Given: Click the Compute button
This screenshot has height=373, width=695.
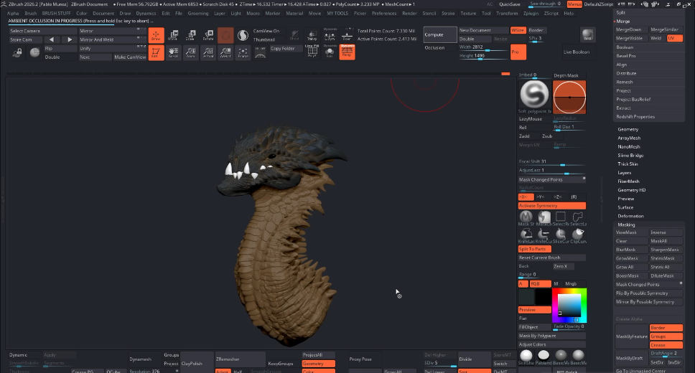Looking at the screenshot, I should pyautogui.click(x=439, y=34).
